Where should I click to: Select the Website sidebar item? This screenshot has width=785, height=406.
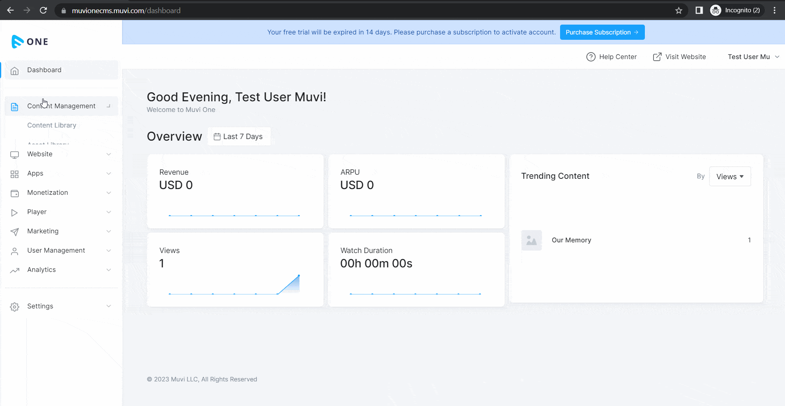61,154
